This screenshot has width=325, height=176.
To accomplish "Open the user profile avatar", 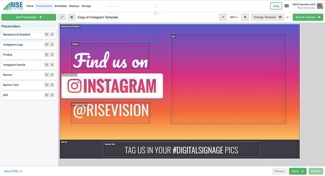I will pyautogui.click(x=320, y=6).
